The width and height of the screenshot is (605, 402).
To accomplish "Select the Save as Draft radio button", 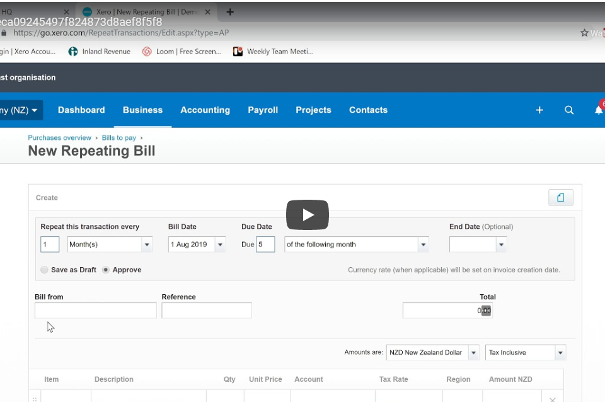I will pos(44,269).
